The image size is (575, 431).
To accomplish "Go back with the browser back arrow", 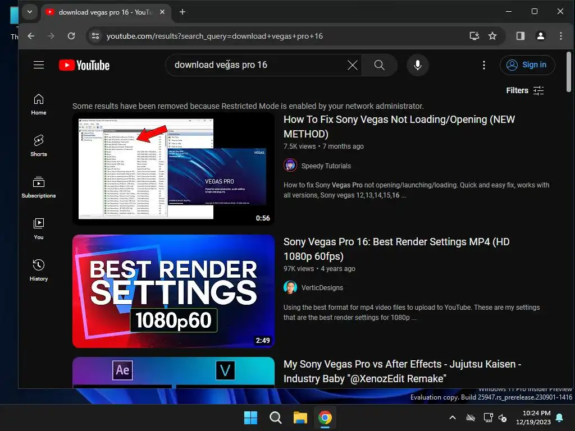I will pyautogui.click(x=31, y=36).
